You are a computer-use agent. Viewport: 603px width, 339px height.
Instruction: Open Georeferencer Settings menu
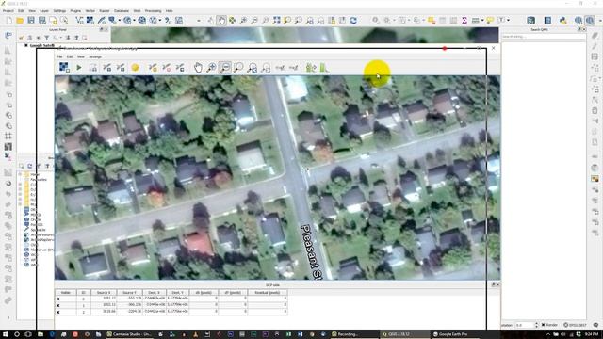(x=95, y=56)
